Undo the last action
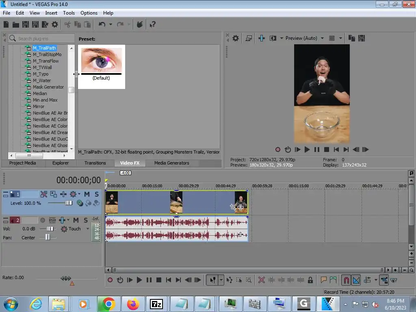416x312 pixels. coord(102,24)
